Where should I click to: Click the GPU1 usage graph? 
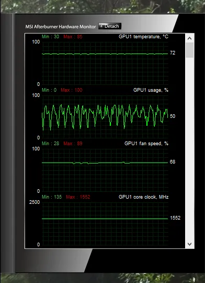[x=105, y=117]
